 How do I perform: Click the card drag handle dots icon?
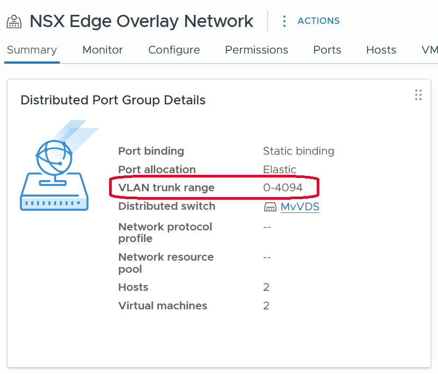coord(418,95)
